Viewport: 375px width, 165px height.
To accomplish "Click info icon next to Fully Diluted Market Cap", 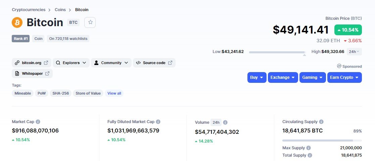I will pos(158,122).
